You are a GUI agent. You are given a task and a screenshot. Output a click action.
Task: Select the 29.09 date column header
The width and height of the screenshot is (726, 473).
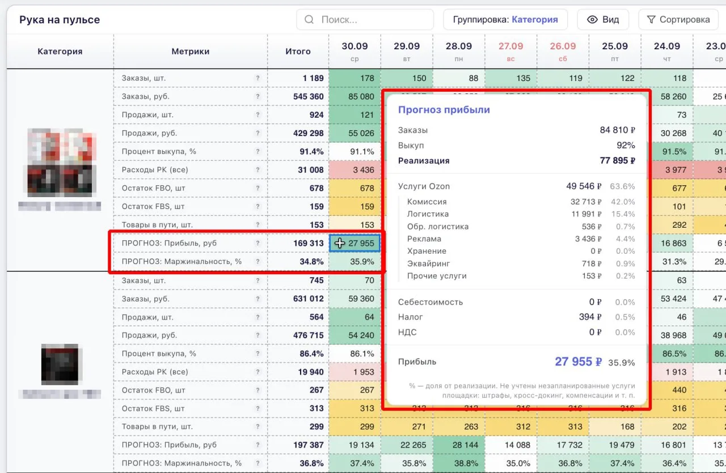(407, 51)
